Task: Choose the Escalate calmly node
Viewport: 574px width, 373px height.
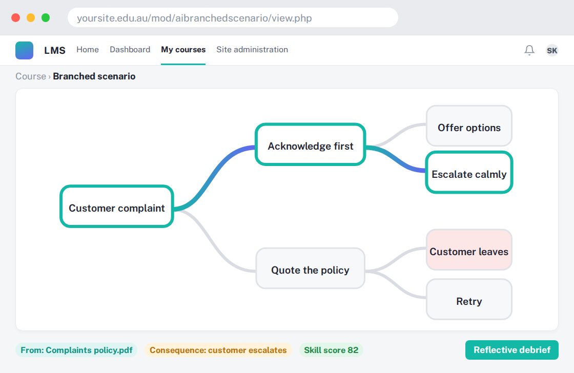Action: click(x=469, y=172)
